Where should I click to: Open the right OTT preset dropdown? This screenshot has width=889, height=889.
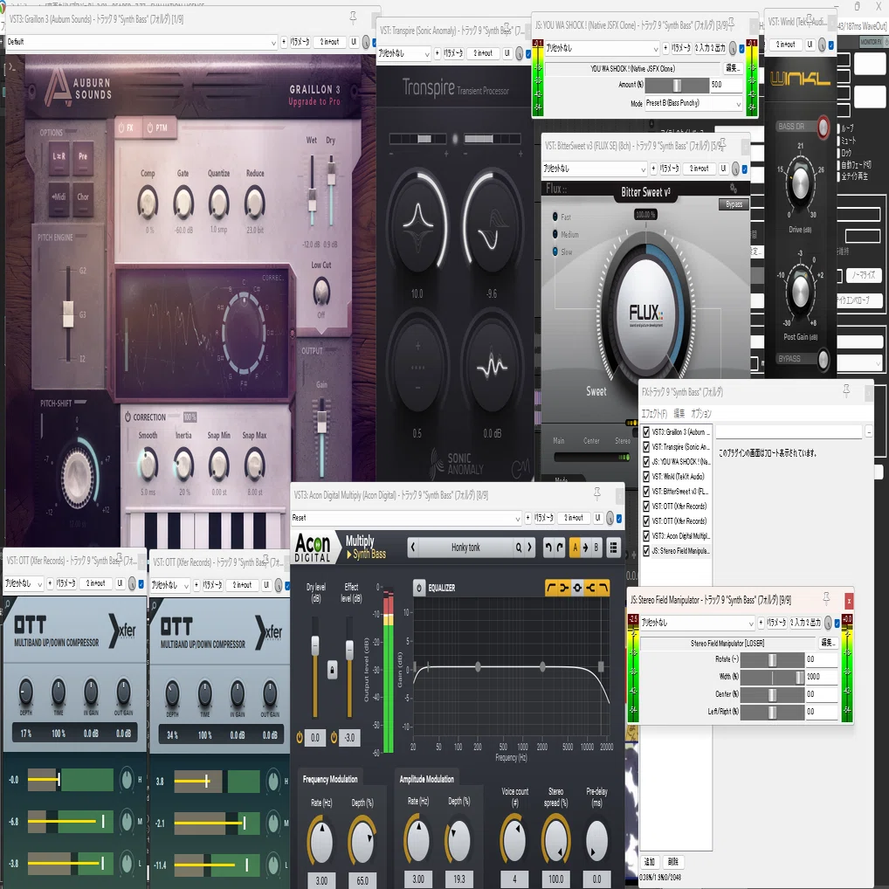(x=170, y=584)
